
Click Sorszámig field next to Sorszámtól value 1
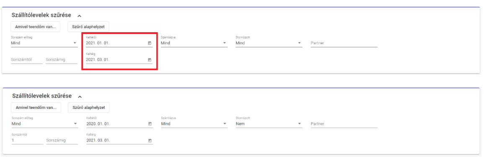point(62,141)
